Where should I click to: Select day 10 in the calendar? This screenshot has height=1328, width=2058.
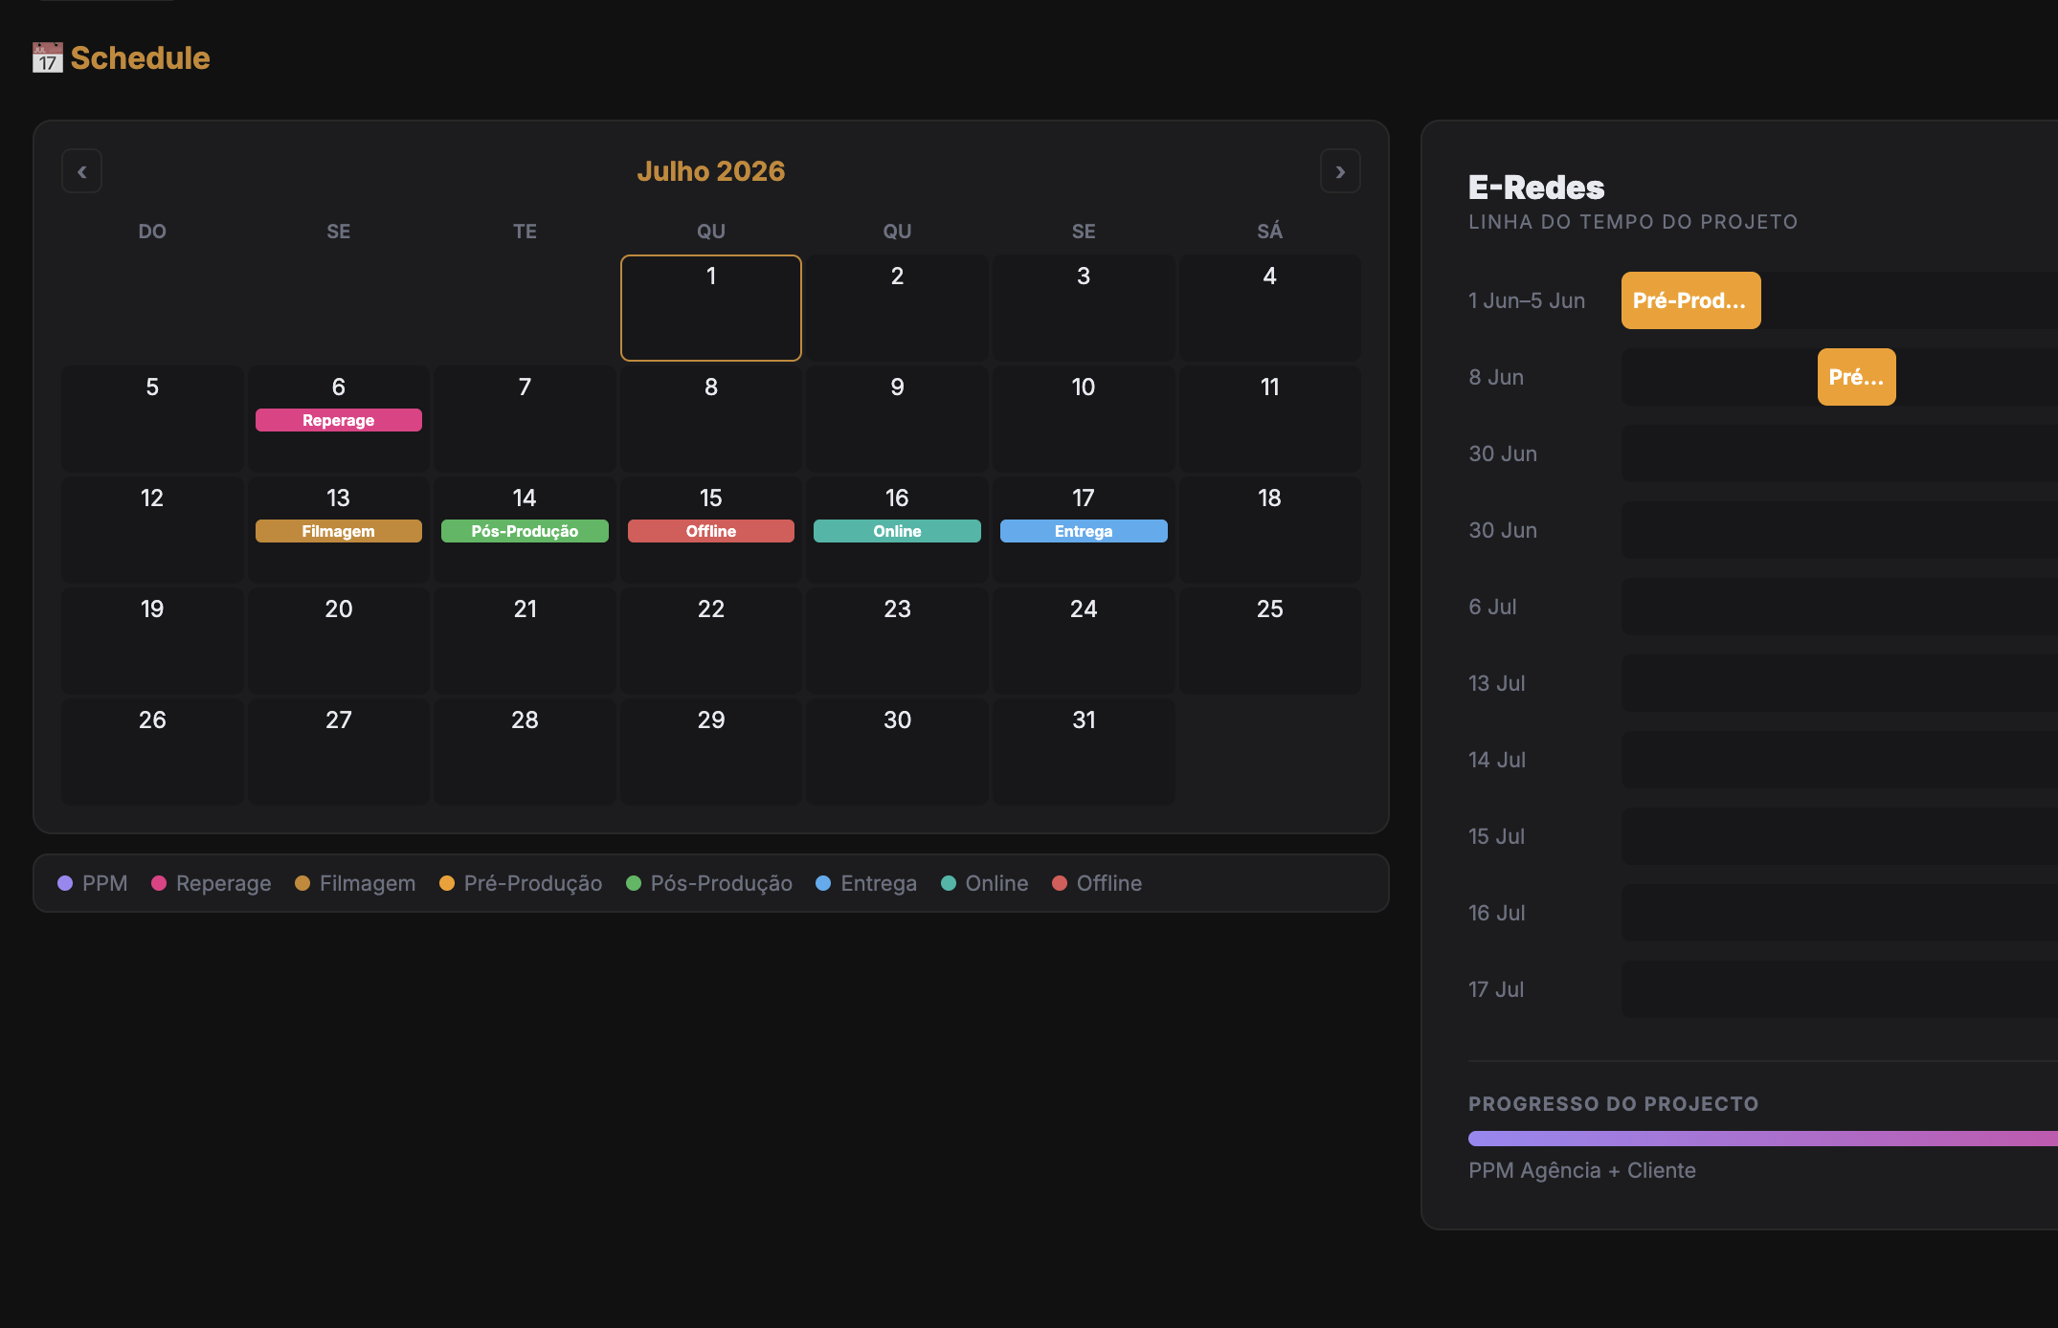pos(1084,419)
